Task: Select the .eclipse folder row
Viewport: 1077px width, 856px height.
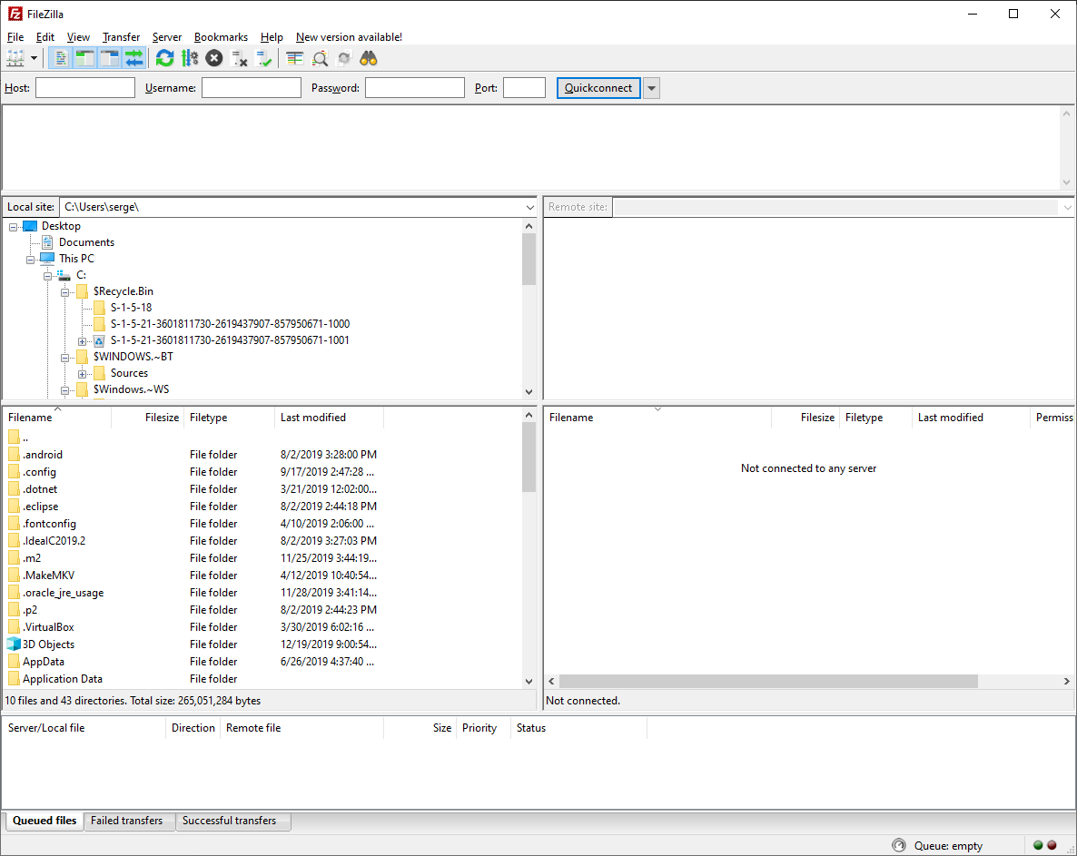Action: (263, 507)
